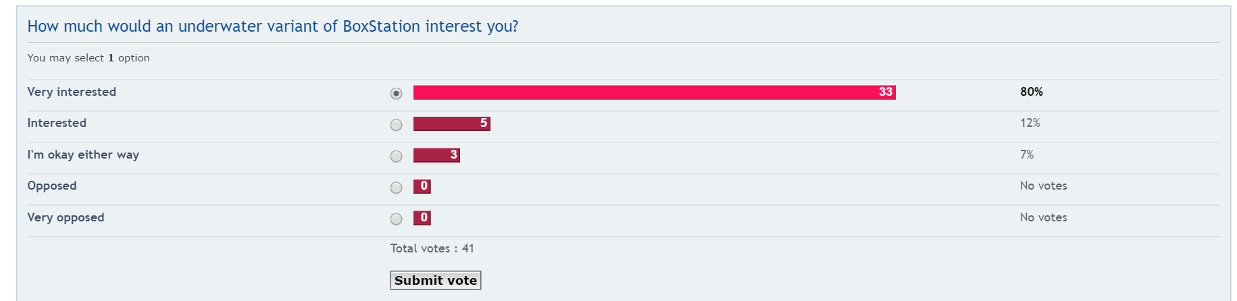Click the Interested 5-vote result bar

(x=452, y=124)
